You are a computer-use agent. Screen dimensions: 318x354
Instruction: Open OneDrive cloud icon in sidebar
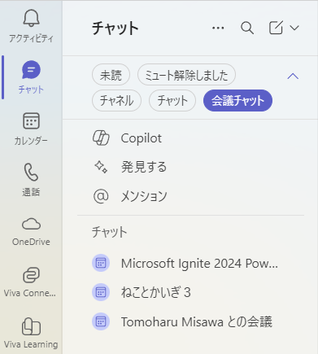click(31, 224)
